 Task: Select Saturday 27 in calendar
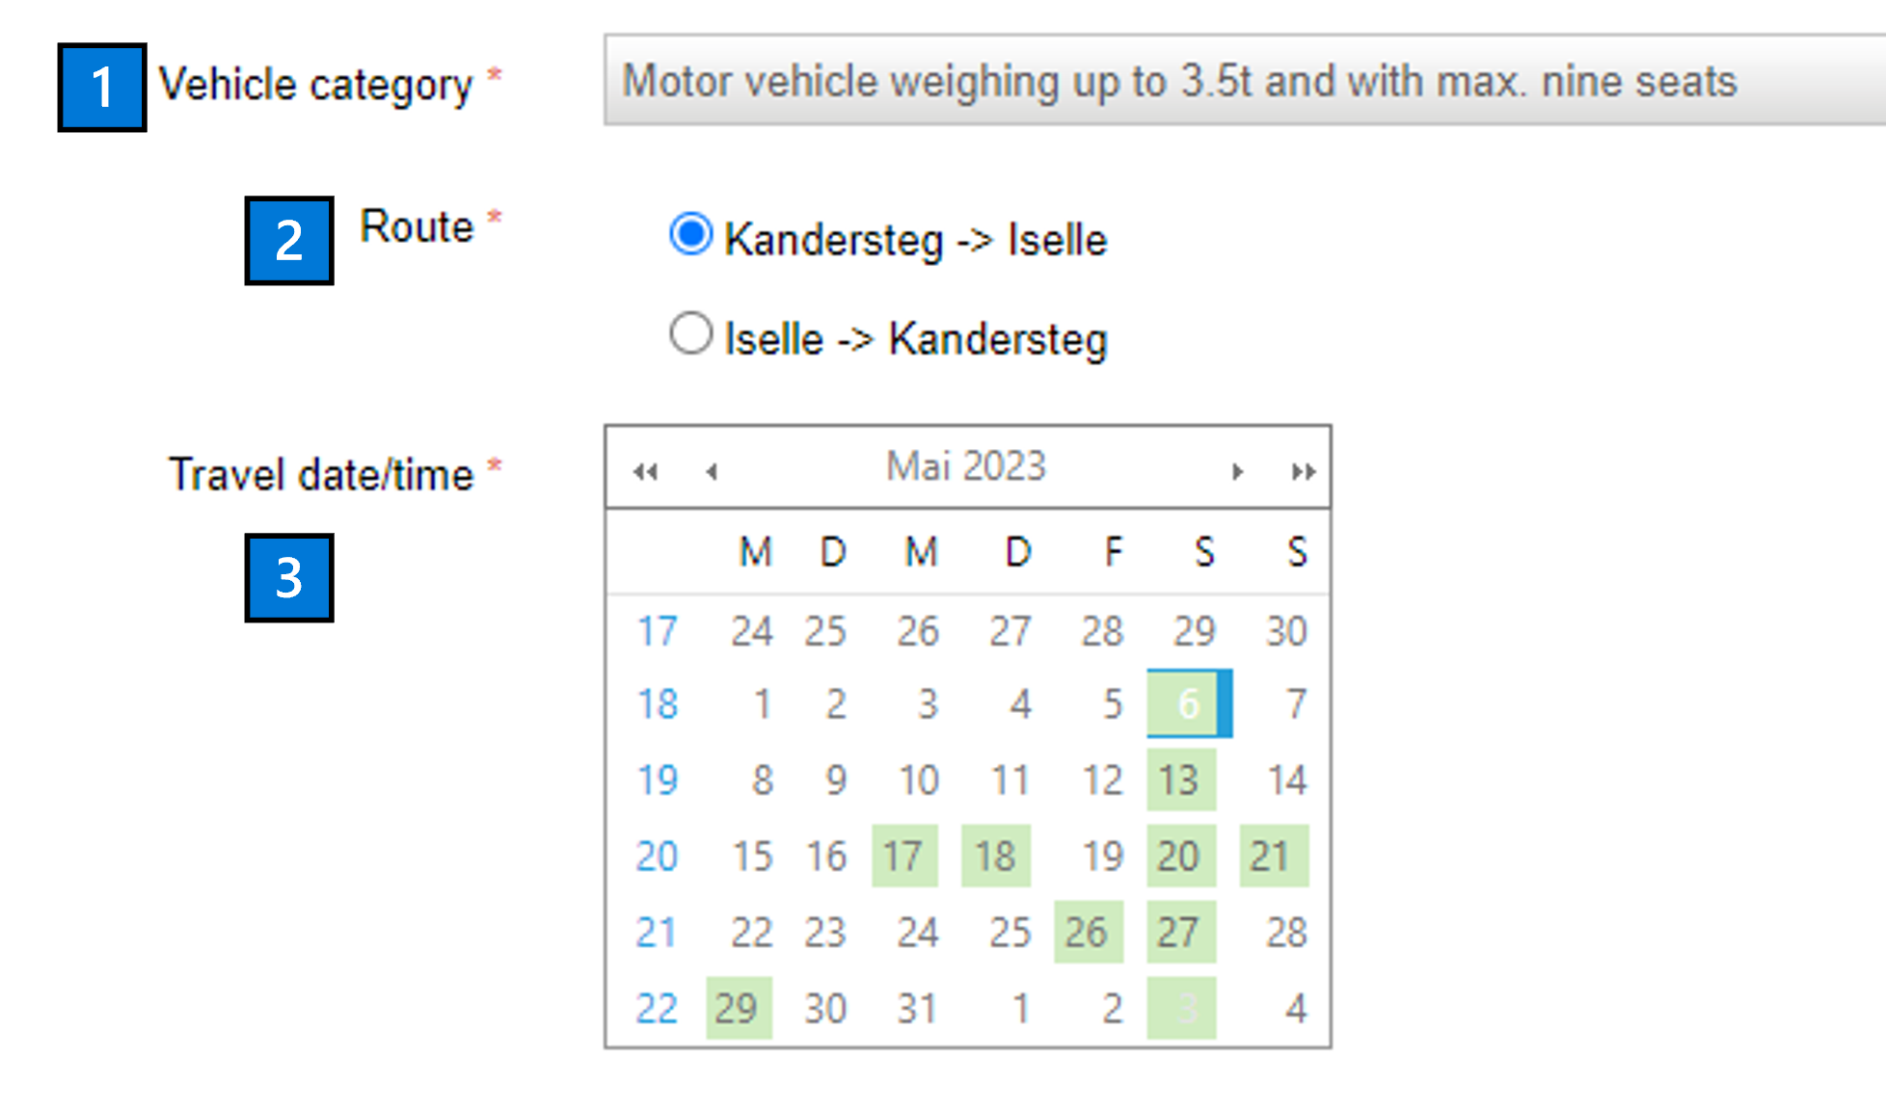pos(1181,932)
